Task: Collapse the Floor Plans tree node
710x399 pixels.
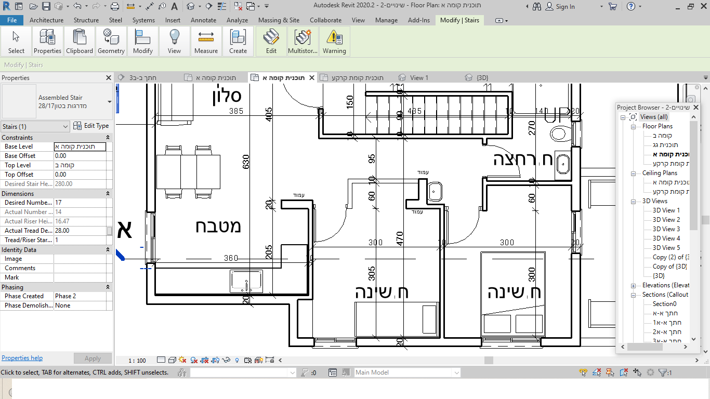Action: [x=633, y=126]
